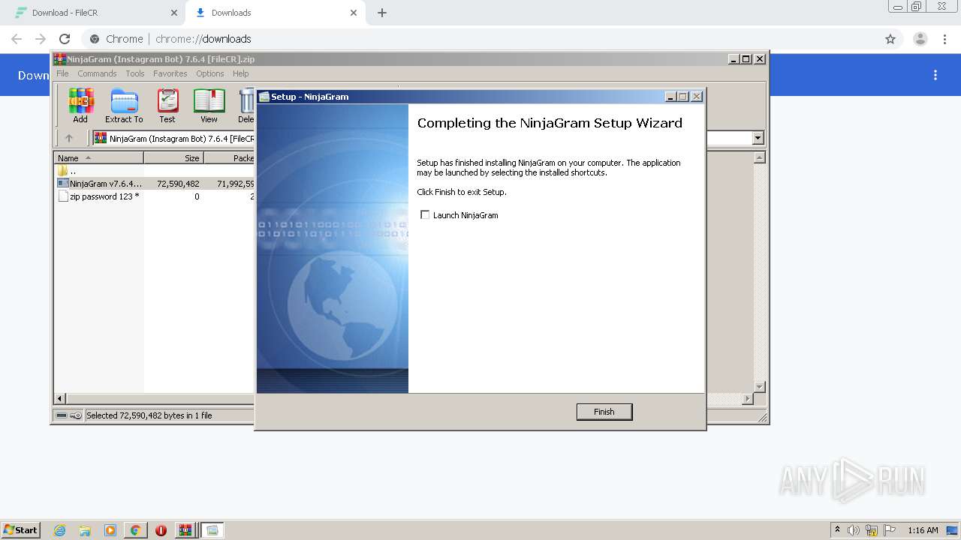Switch to the Setup installer taskbar button
The width and height of the screenshot is (961, 540).
pos(212,530)
